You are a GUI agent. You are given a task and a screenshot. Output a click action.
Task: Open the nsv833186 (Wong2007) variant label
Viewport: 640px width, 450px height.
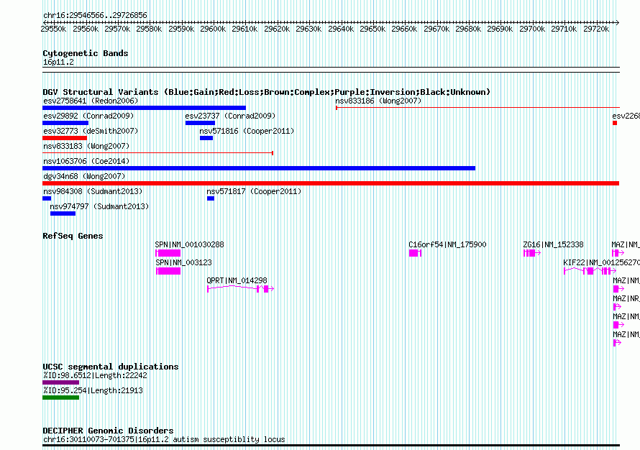[x=378, y=101]
